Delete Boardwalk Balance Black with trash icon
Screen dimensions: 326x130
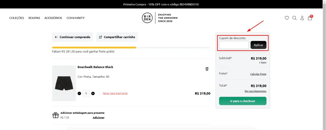tap(207, 69)
